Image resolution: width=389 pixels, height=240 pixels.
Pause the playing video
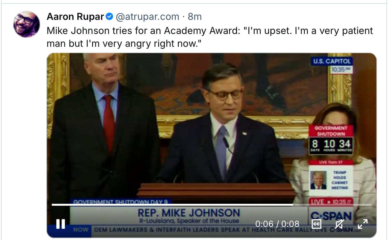(61, 224)
